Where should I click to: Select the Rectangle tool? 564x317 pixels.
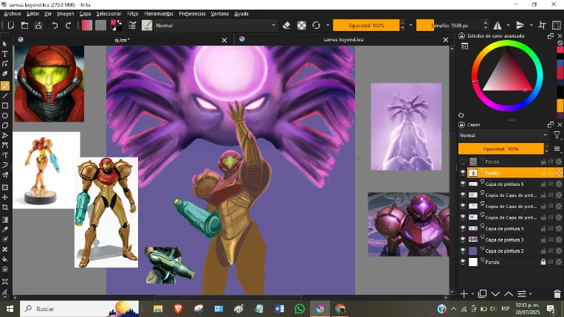click(x=5, y=106)
